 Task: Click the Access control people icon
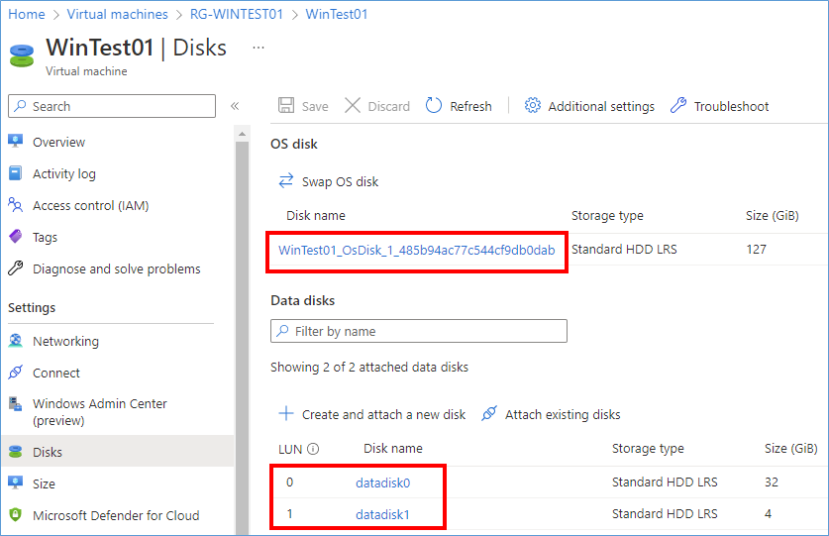tap(15, 205)
